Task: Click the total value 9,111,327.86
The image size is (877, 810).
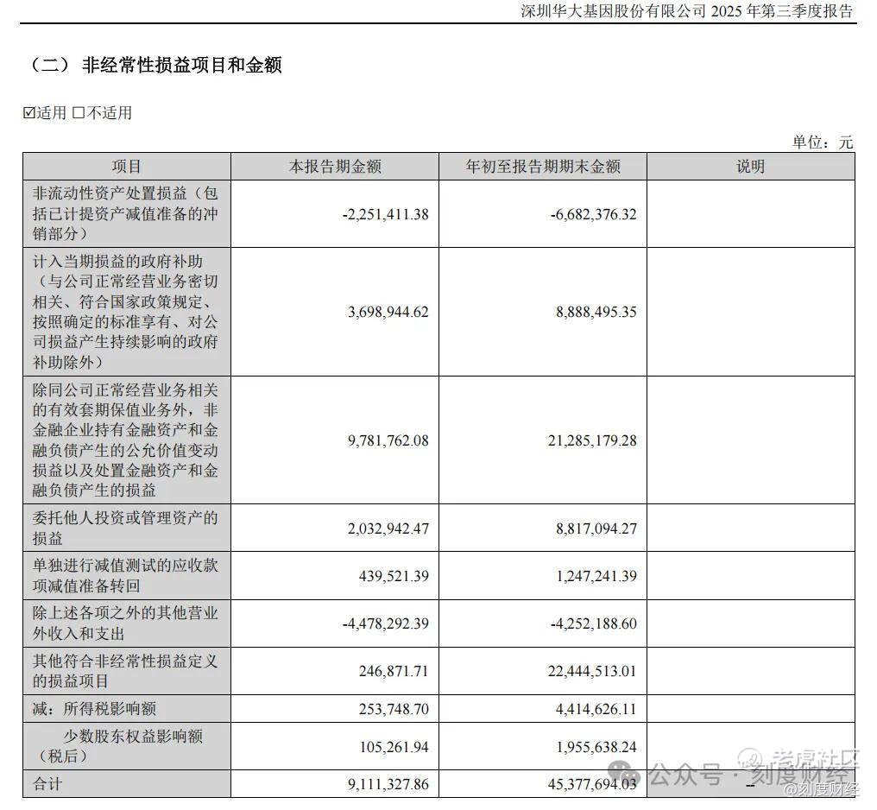Action: pos(388,784)
